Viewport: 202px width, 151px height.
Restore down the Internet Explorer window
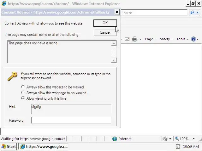point(193,4)
